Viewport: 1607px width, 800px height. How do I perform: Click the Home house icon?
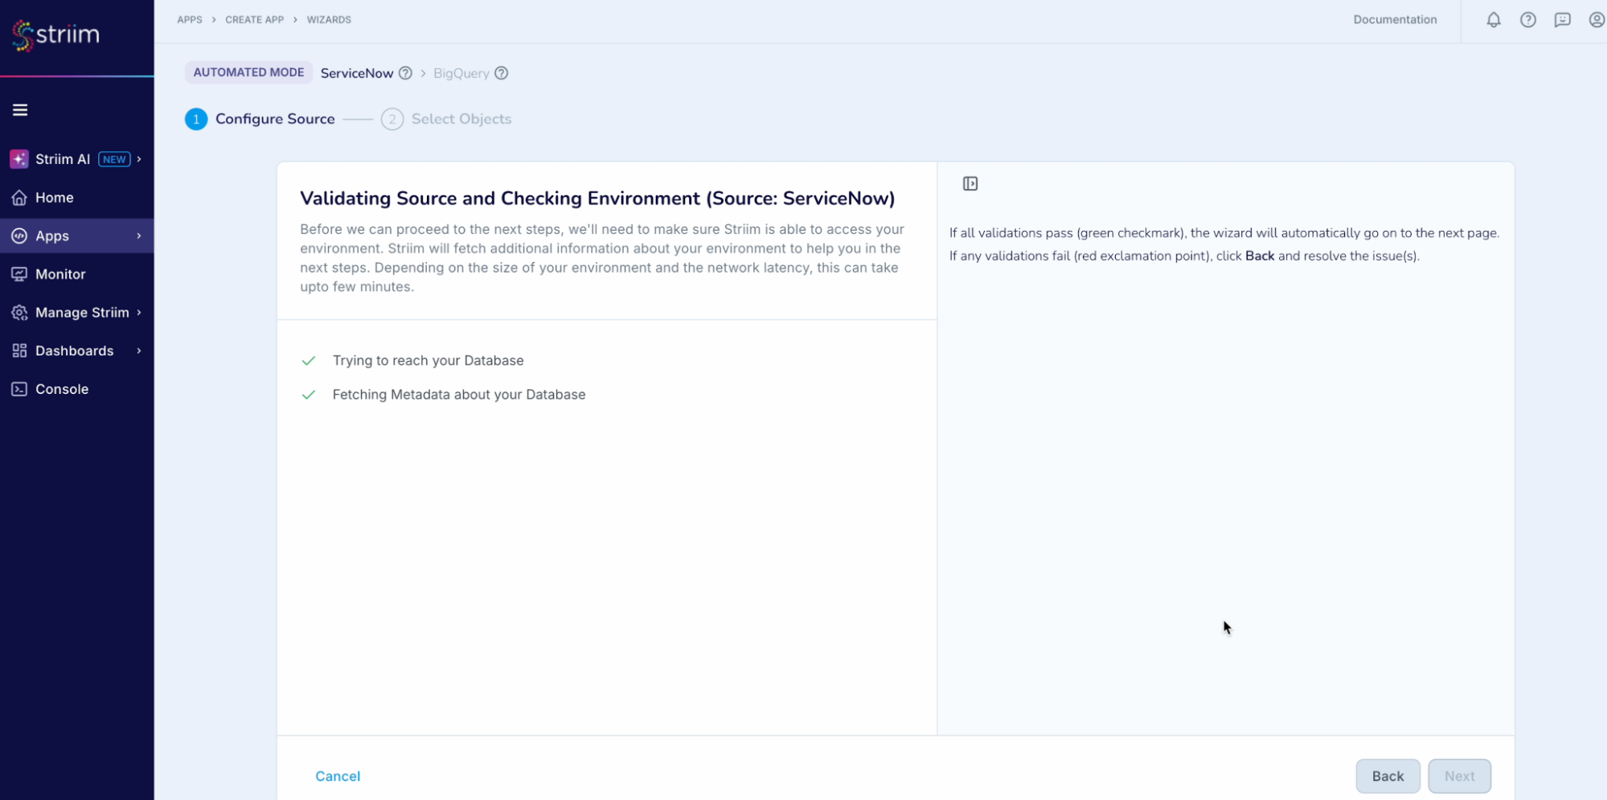19,198
